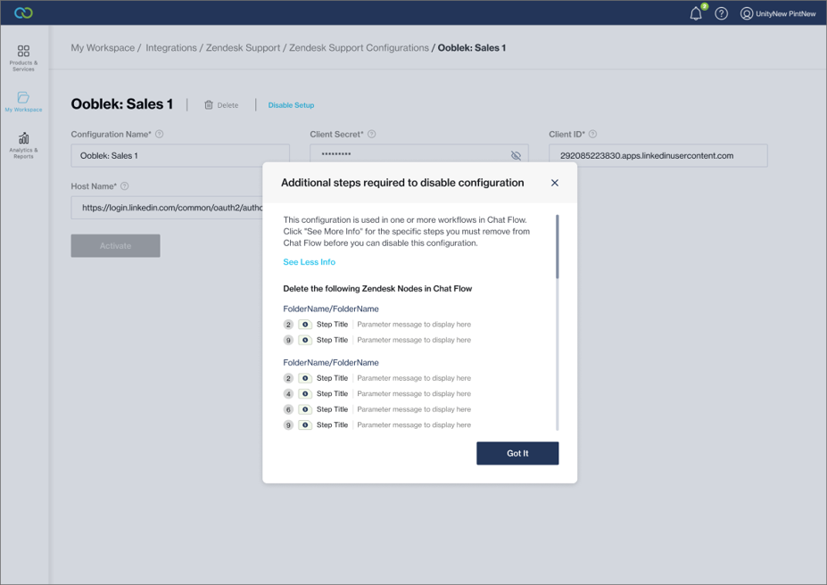Viewport: 827px width, 585px height.
Task: Open the notifications bell
Action: click(696, 13)
